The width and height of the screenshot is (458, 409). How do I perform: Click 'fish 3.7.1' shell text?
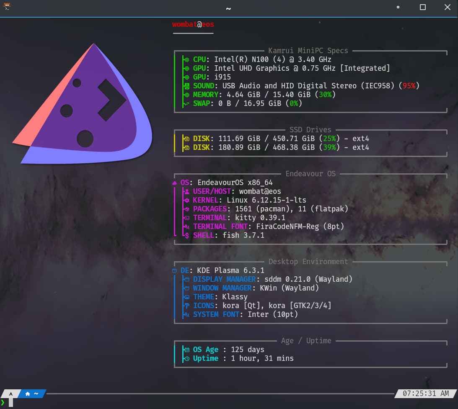point(243,235)
